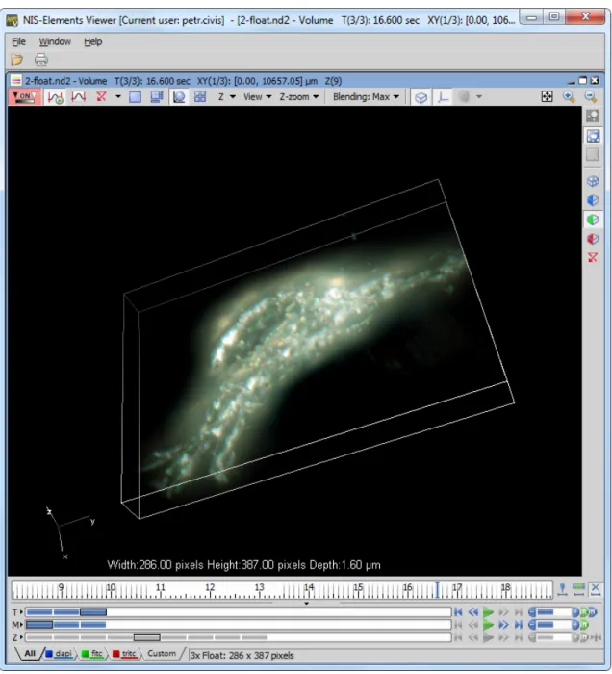Click the open file folder icon
Image resolution: width=612 pixels, height=674 pixels.
pos(16,60)
